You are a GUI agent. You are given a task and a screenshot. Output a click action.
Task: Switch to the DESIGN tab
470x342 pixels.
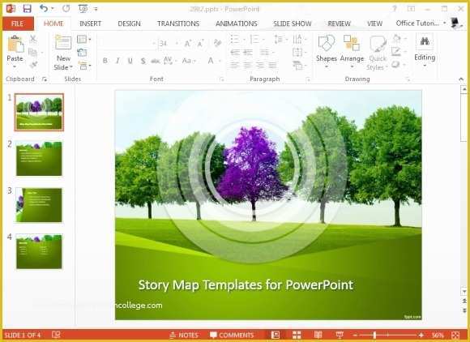point(129,24)
